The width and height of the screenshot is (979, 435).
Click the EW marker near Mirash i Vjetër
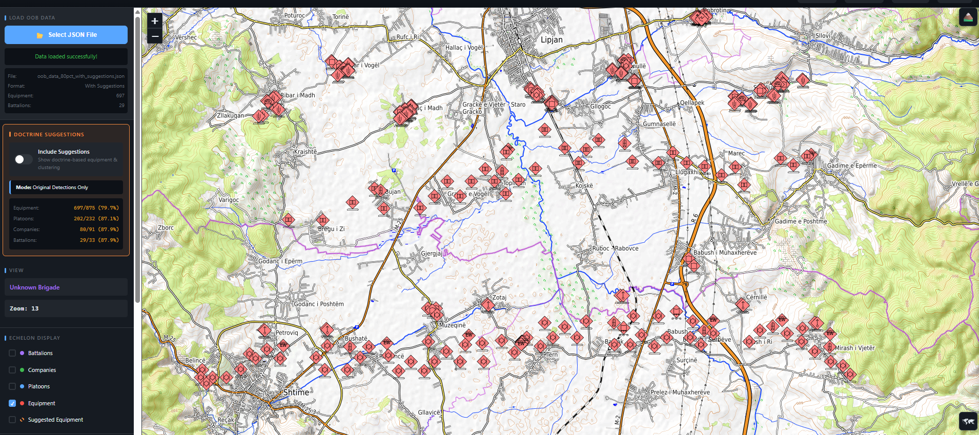(x=830, y=334)
